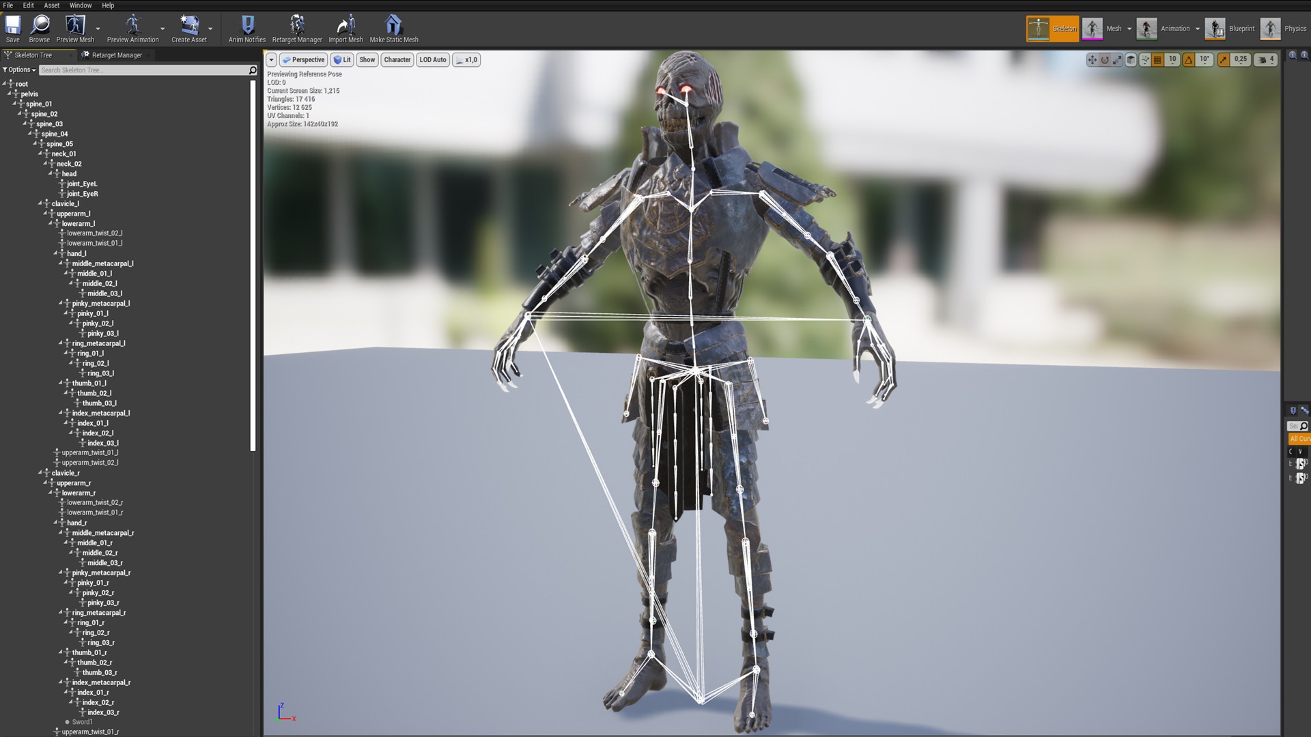Click the Character button above the viewport

(x=397, y=59)
